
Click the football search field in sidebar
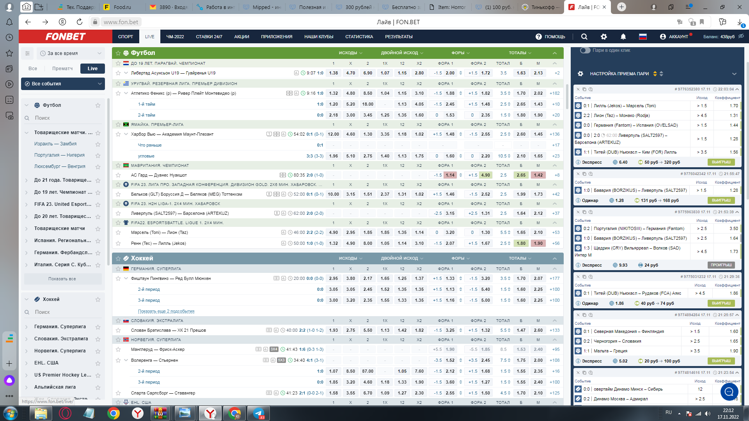[x=62, y=118]
